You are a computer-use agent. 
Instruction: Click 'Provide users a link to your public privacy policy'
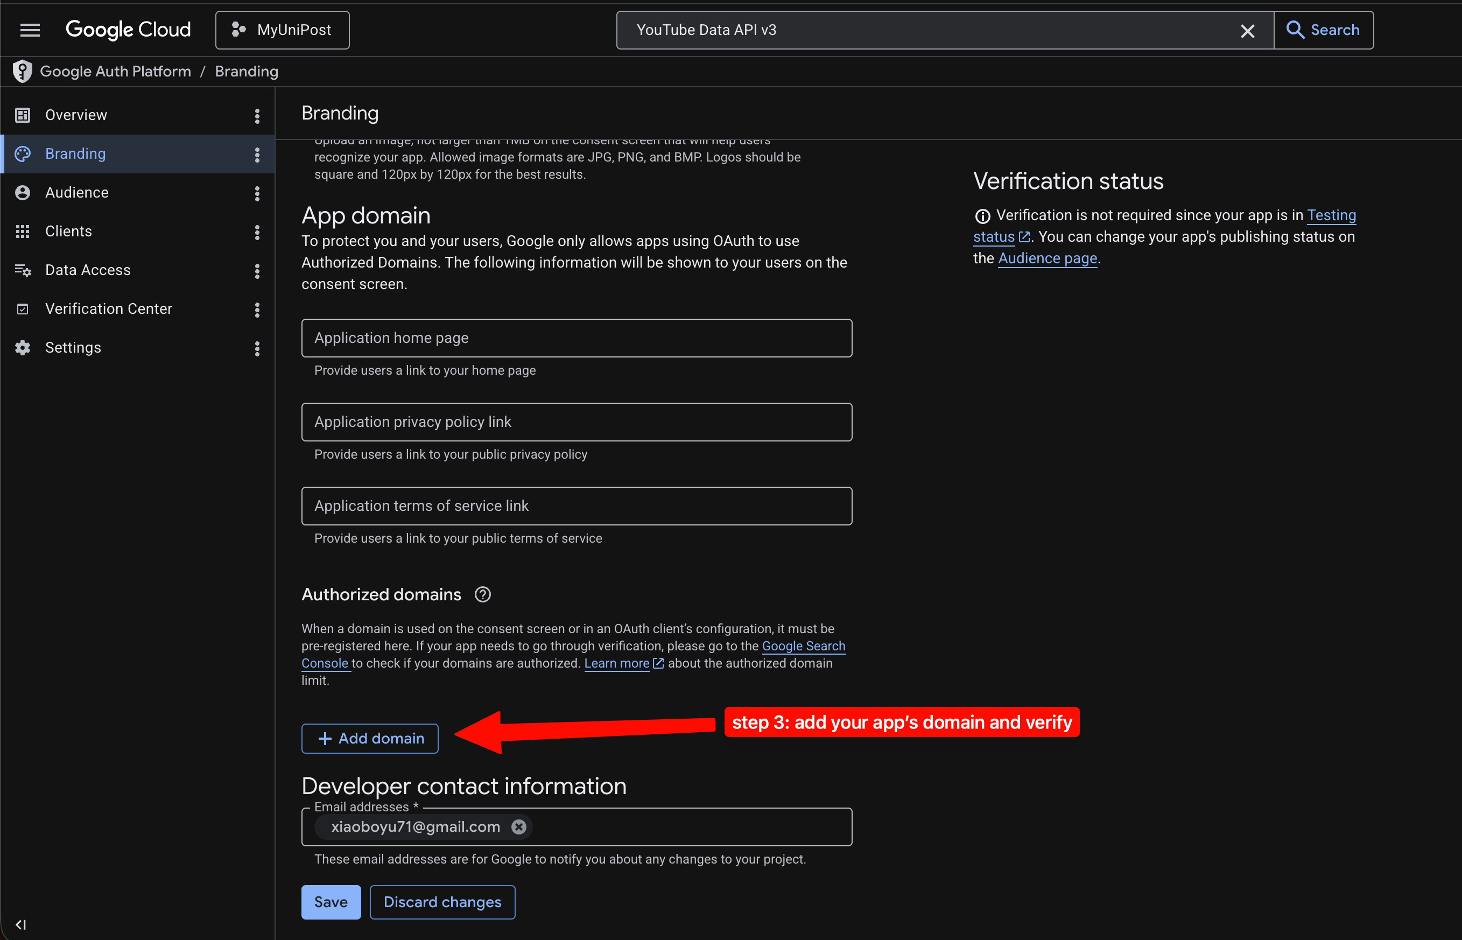451,454
